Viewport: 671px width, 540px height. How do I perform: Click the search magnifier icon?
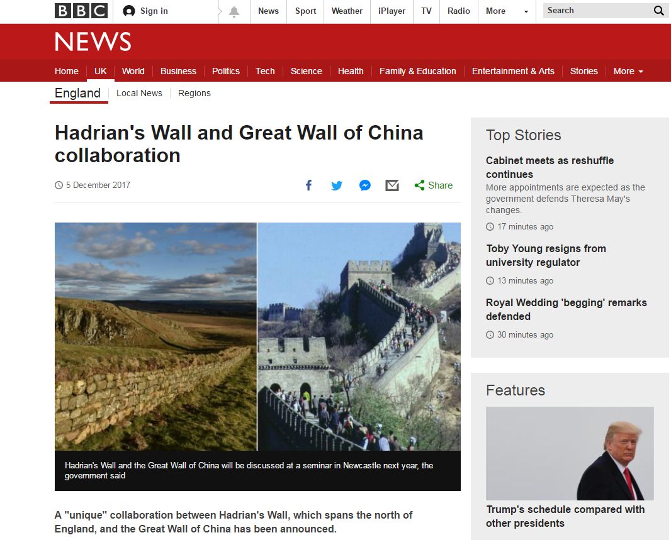point(658,11)
